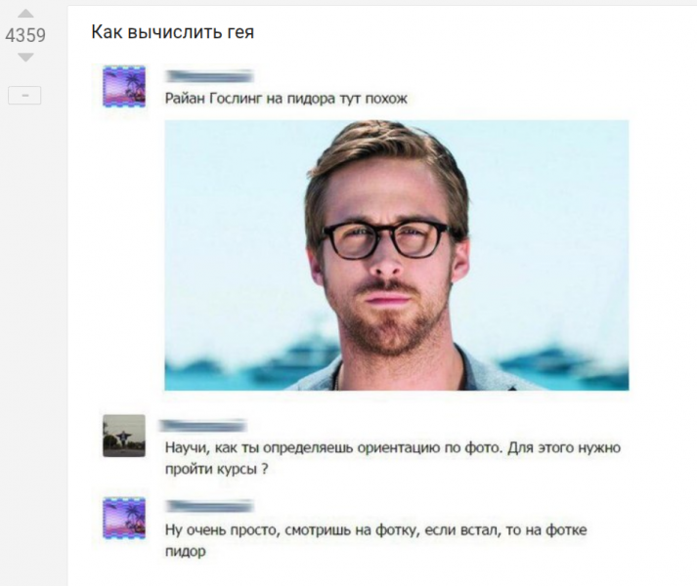The height and width of the screenshot is (586, 697).
Task: Select the last comment beginning 'Ну очень просто'
Action: (376, 540)
